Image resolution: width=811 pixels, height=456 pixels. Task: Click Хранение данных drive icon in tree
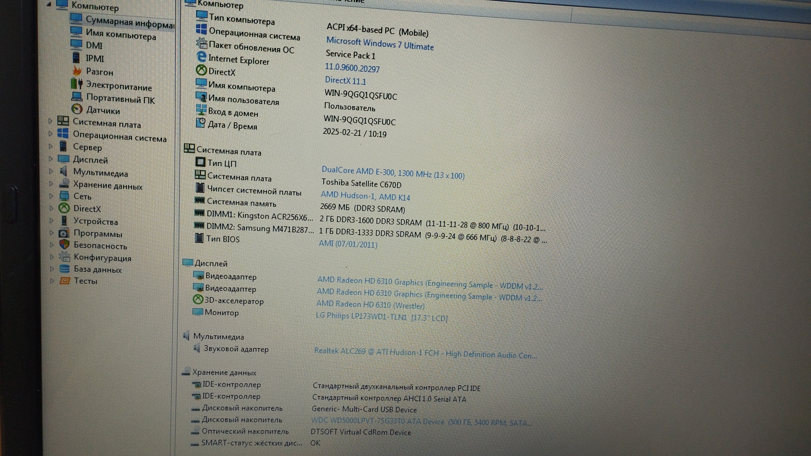[64, 184]
